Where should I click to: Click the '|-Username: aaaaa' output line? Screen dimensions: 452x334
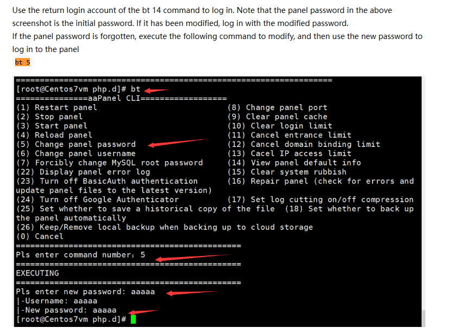pos(56,301)
